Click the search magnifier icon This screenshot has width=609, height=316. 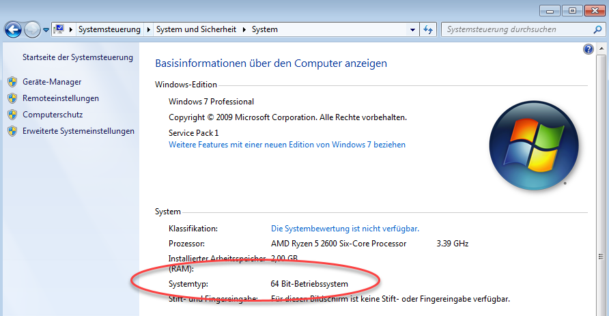(x=596, y=29)
